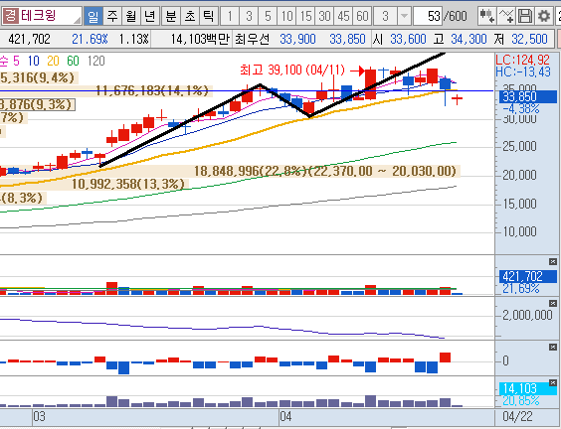This screenshot has width=561, height=429.
Task: Switch to weekly 주 chart period
Action: tap(112, 16)
